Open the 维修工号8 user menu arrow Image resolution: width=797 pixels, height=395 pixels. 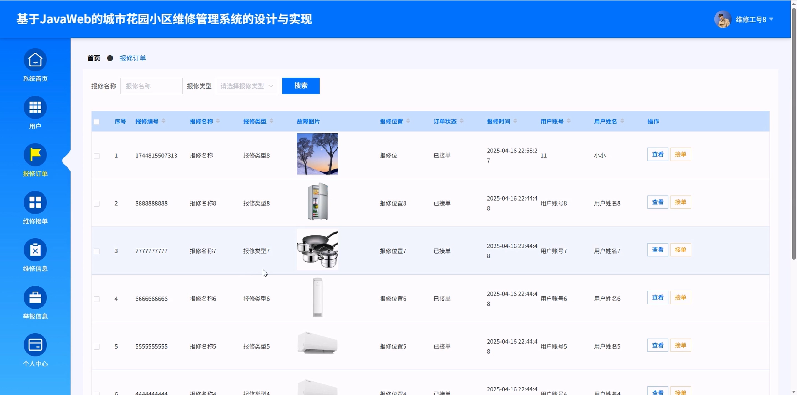tap(771, 19)
